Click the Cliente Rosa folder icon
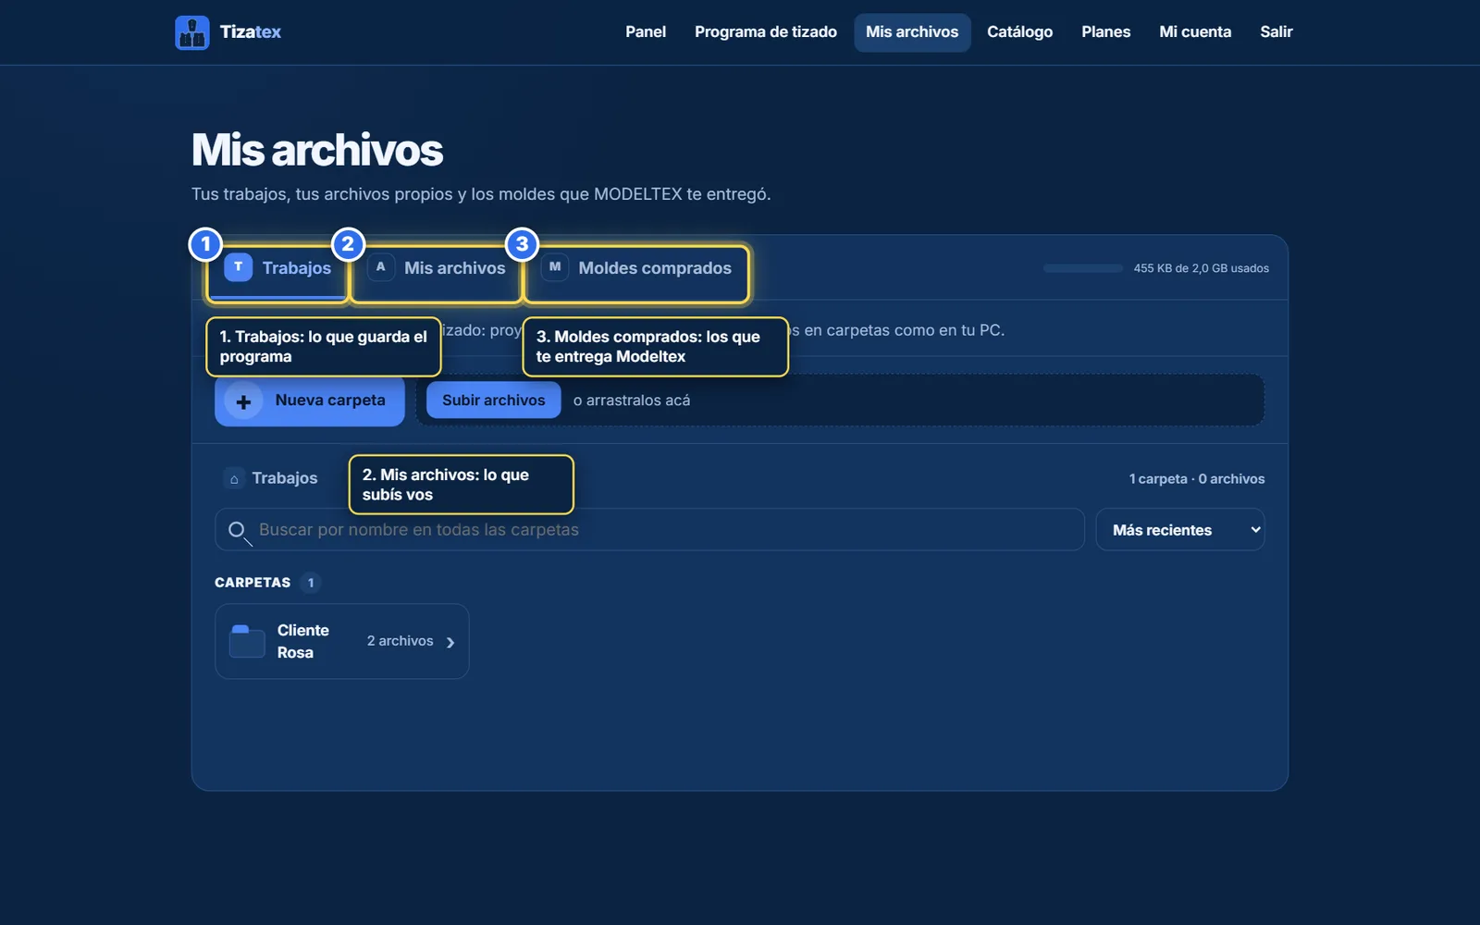1480x925 pixels. pos(247,641)
